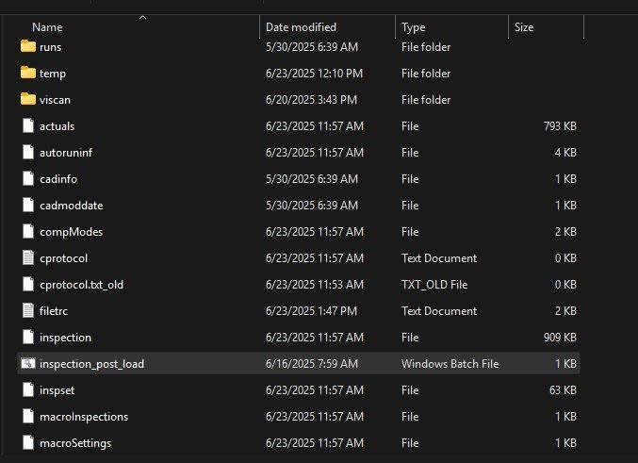Screen dimensions: 638x463
Task: Sort files by Name column header
Action: 47,27
